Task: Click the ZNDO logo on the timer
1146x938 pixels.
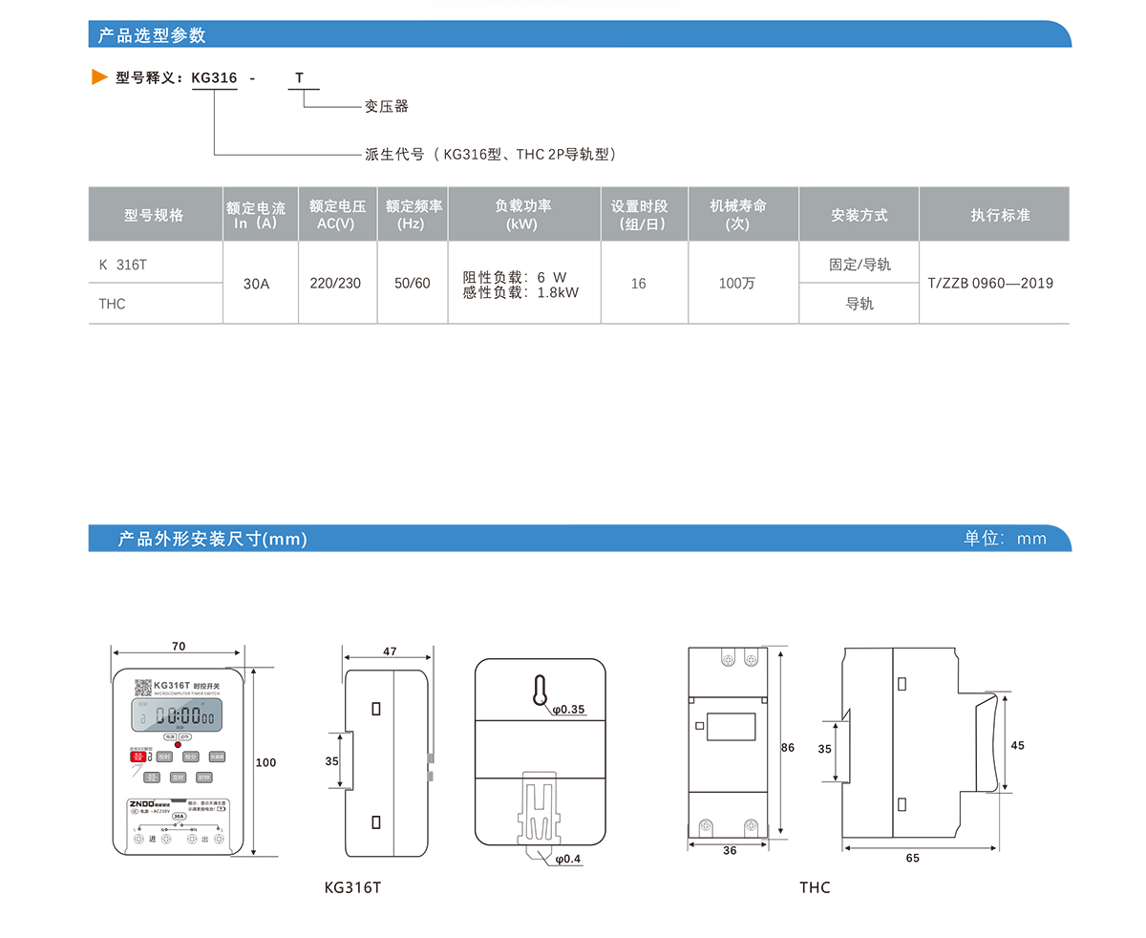Action: (x=146, y=803)
